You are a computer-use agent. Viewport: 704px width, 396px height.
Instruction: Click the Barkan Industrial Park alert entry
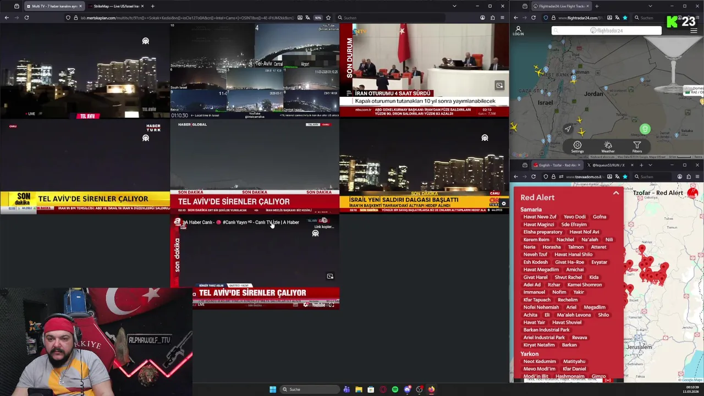[546, 330]
